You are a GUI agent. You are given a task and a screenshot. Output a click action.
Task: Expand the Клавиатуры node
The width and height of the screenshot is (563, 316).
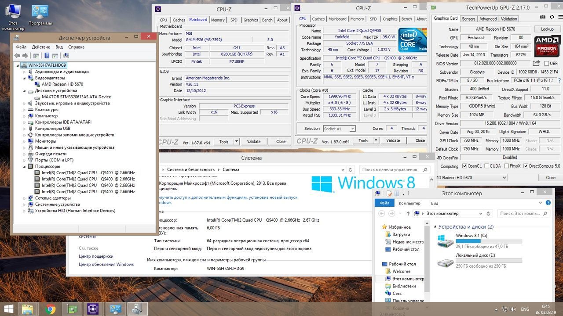[x=25, y=110]
